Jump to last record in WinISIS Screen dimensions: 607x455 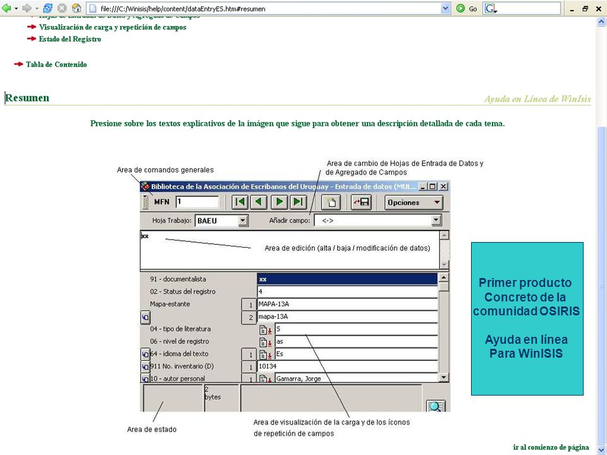pyautogui.click(x=298, y=202)
